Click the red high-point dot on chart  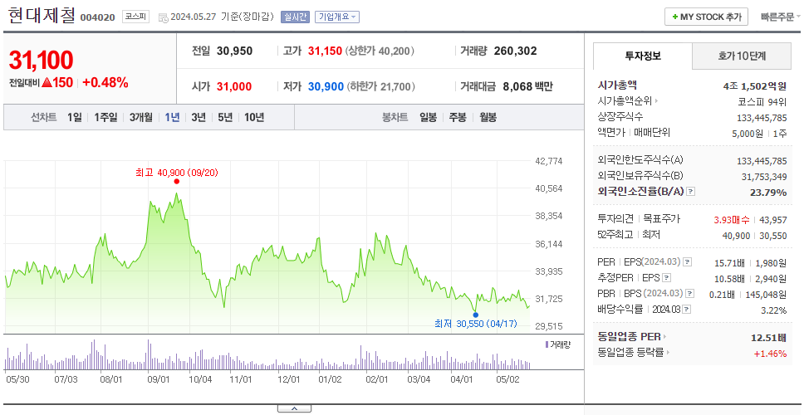click(177, 182)
